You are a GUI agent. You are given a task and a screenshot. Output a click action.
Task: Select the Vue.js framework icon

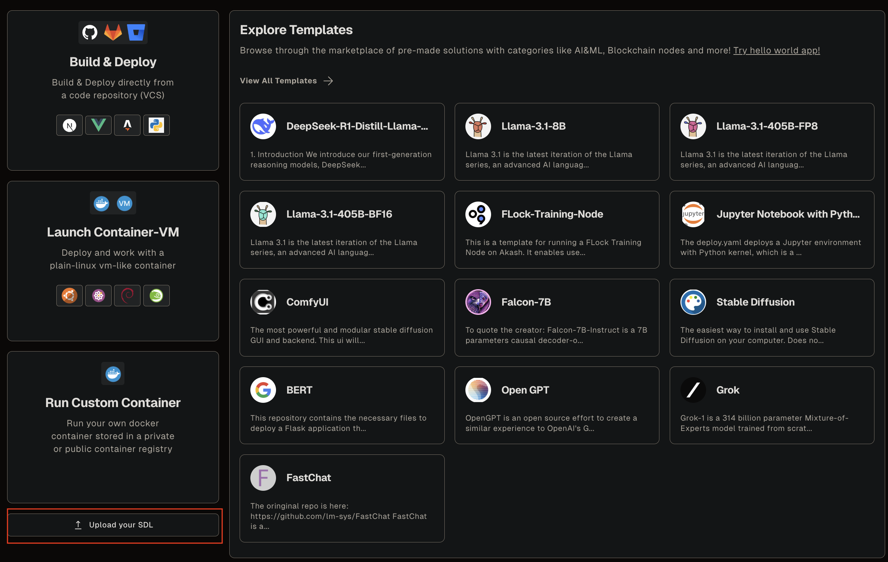[98, 125]
